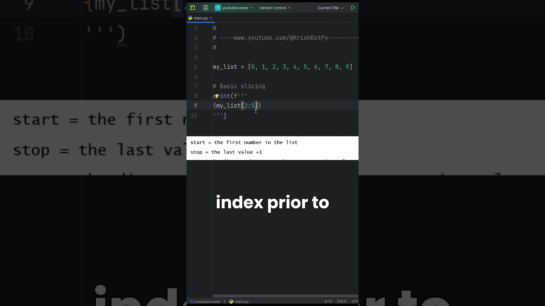This screenshot has height=306, width=545.
Task: Click the lightbulb quick-fix icon on line 8
Action: 216,96
